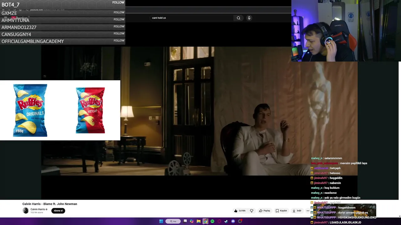Click the YouTube search magnifier icon
The image size is (401, 225).
pyautogui.click(x=238, y=18)
